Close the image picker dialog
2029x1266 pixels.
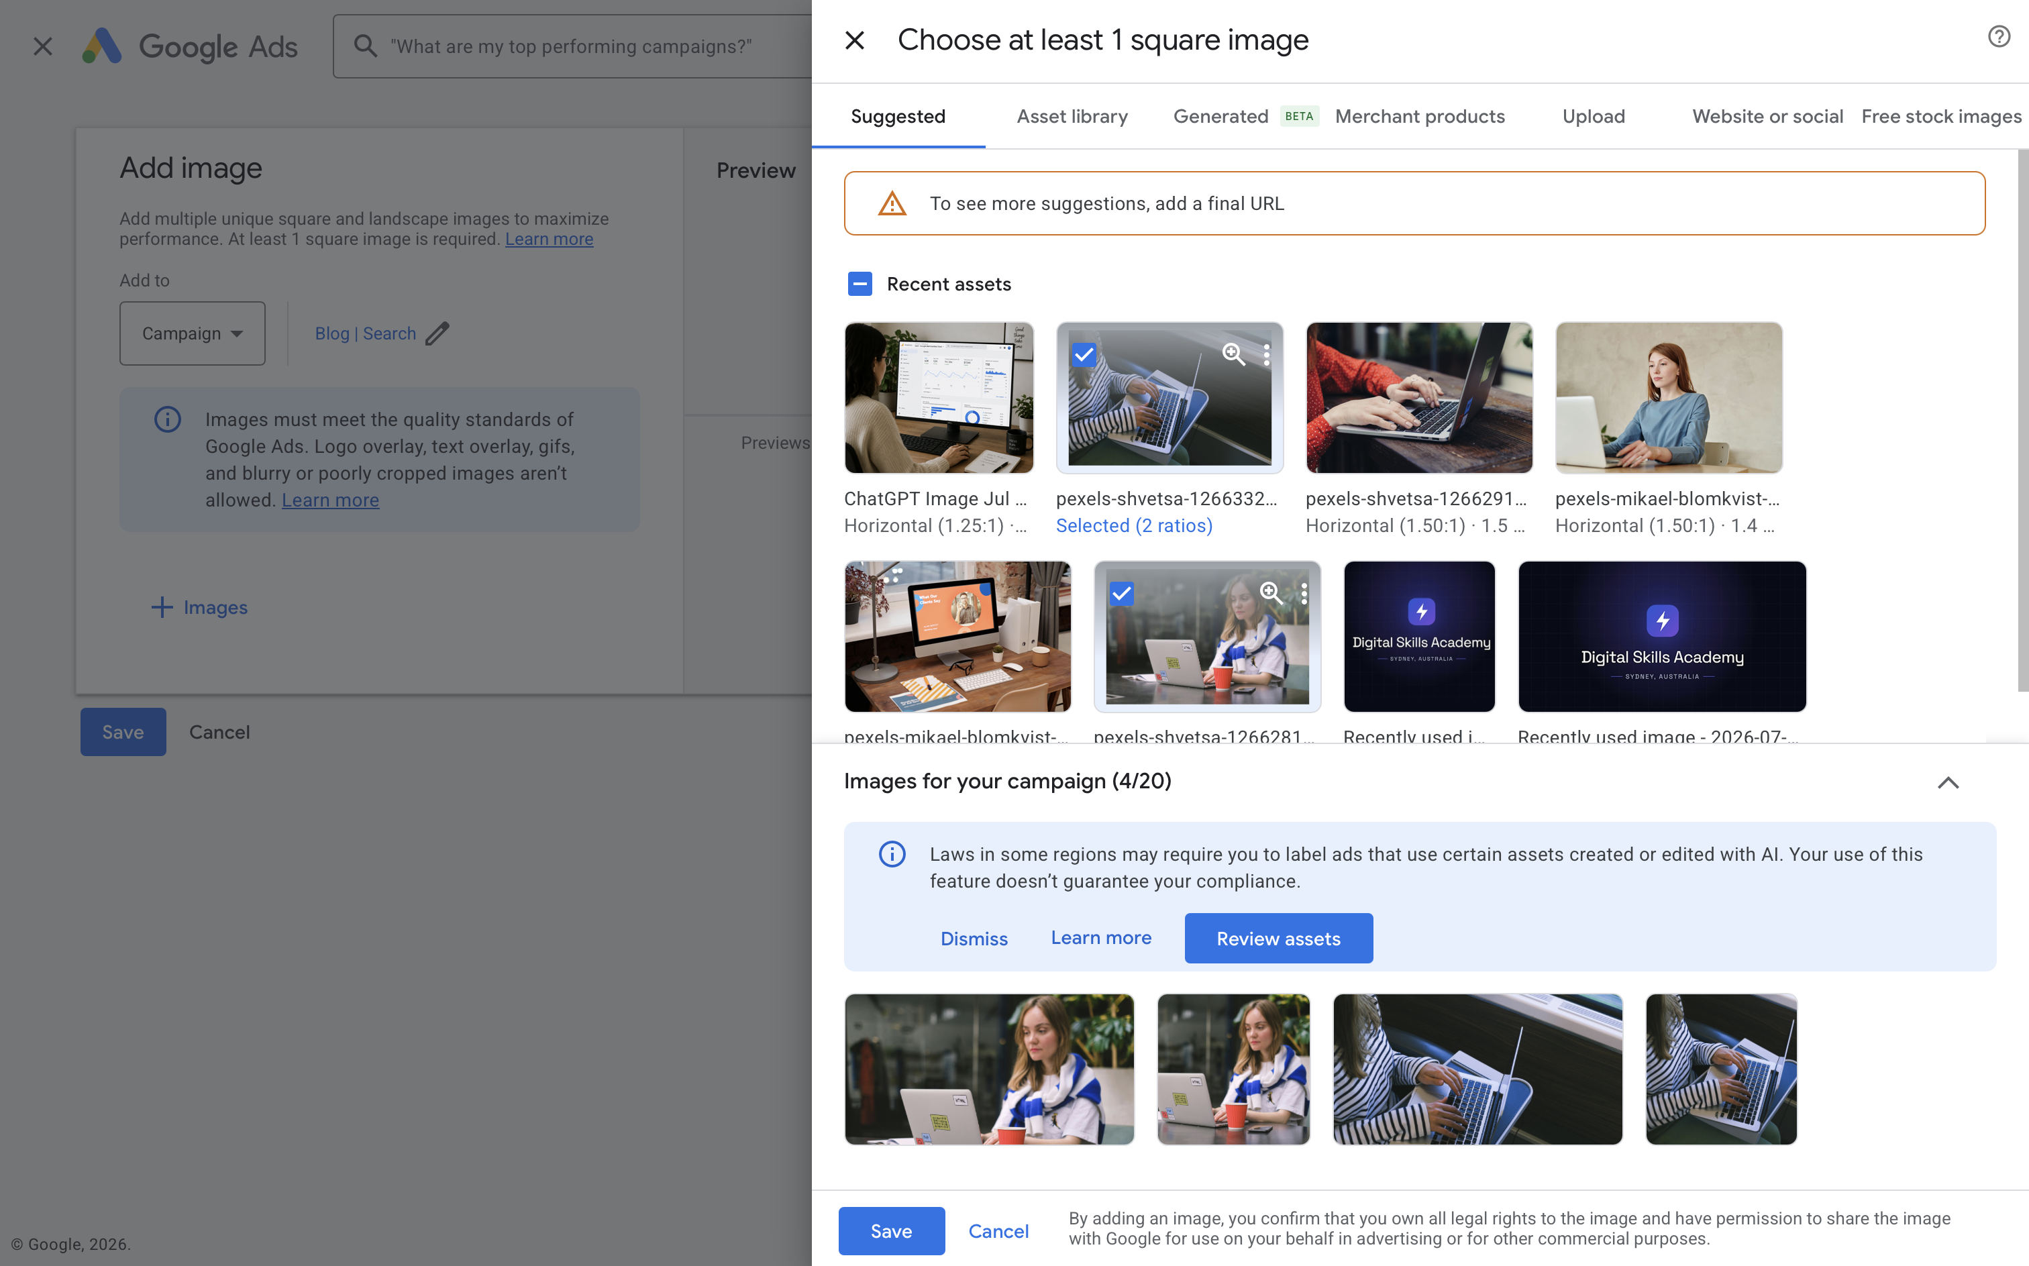click(x=854, y=40)
